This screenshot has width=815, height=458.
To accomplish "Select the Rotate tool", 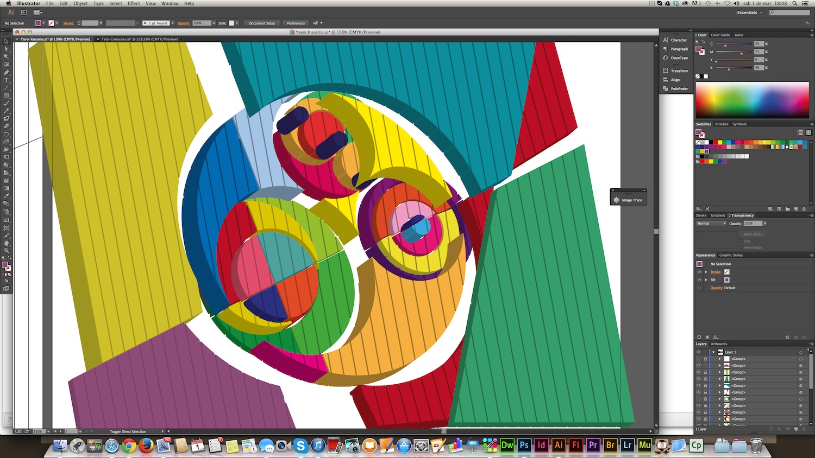I will pyautogui.click(x=7, y=135).
